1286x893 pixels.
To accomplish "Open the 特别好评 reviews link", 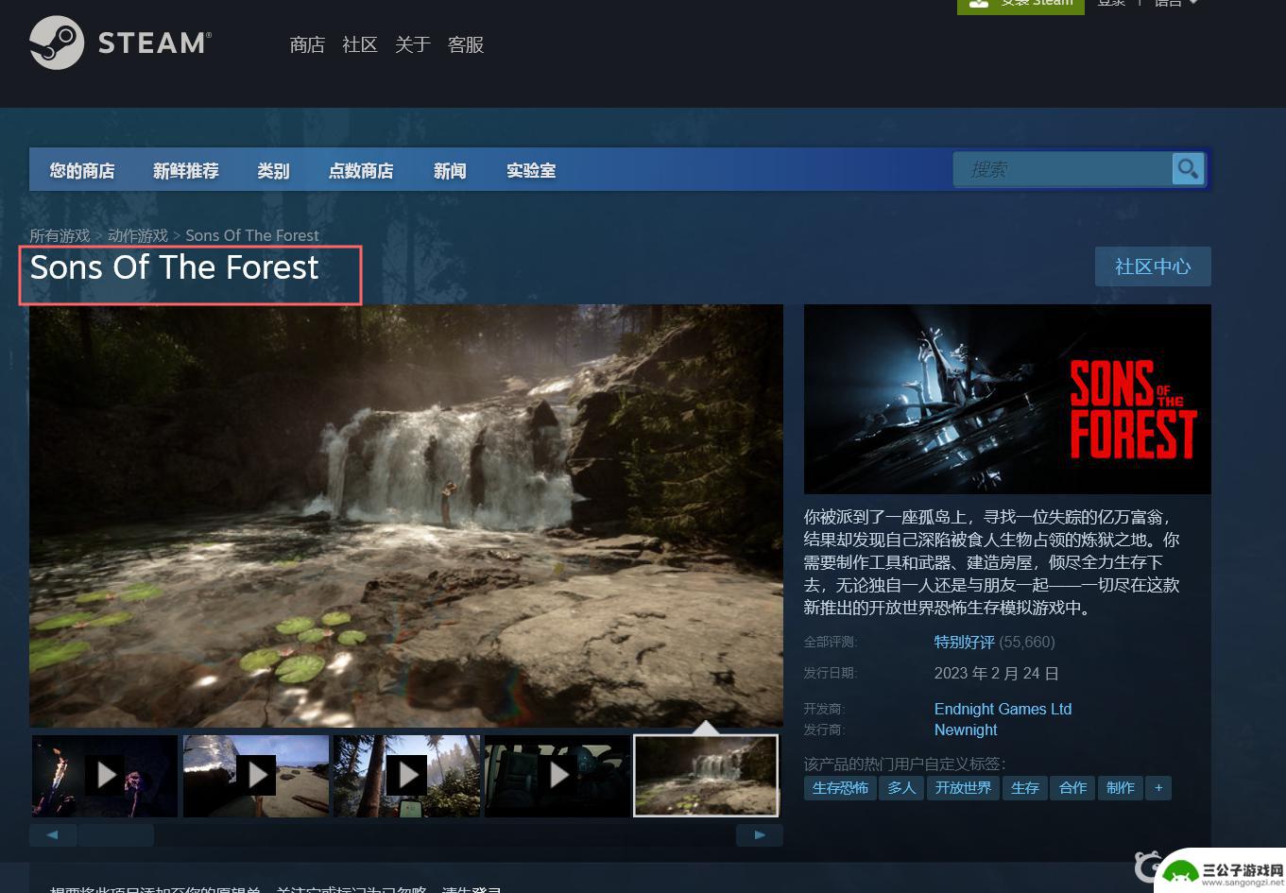I will click(x=965, y=642).
